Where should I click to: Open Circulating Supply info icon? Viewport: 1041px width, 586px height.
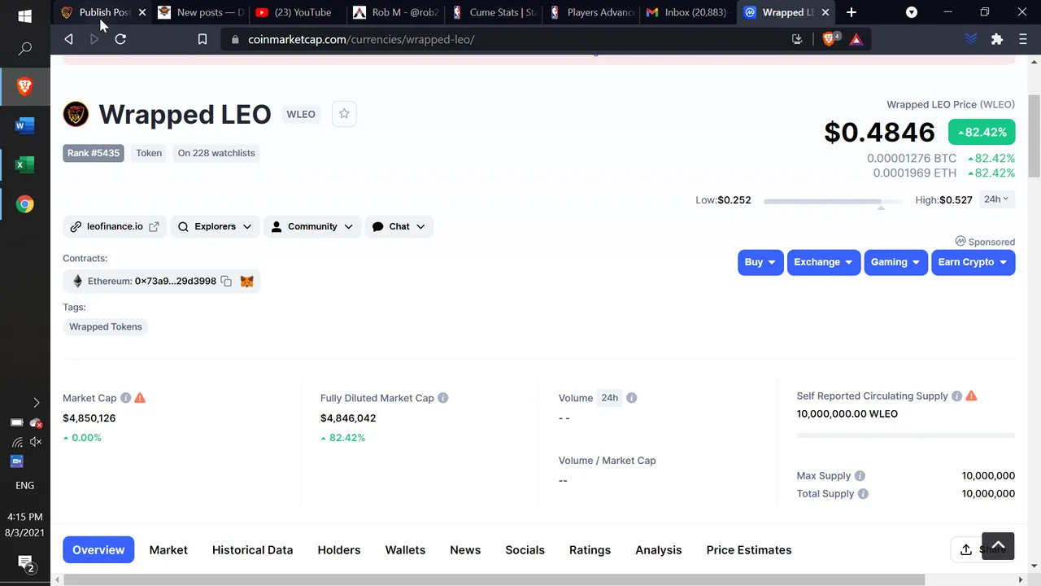[957, 396]
